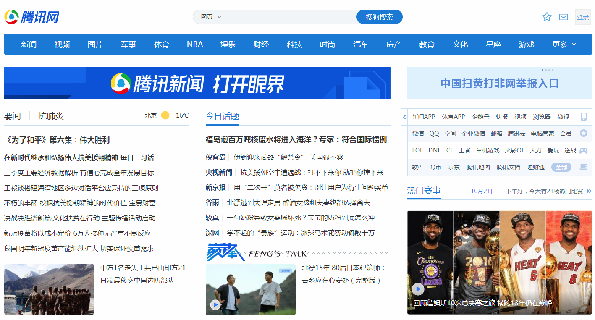This screenshot has width=595, height=320.
Task: Open 星座 in the navigation bar
Action: coord(493,44)
